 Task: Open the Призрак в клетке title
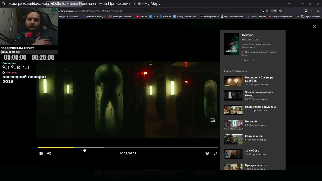click(257, 165)
